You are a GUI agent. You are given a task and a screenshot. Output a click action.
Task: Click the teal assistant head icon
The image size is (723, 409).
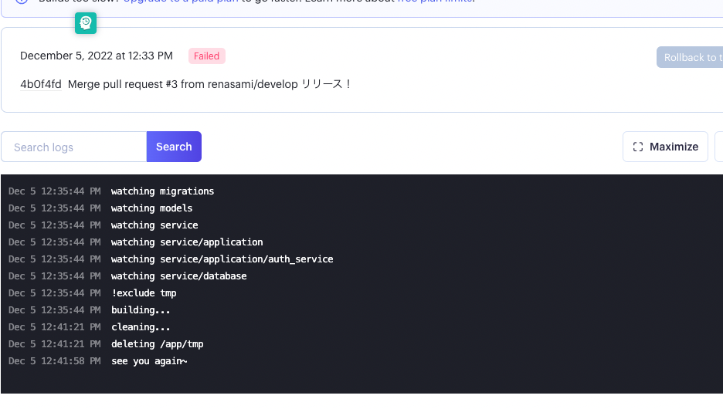[86, 23]
